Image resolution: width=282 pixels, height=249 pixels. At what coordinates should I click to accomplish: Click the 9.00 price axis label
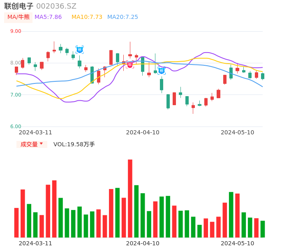16,31
